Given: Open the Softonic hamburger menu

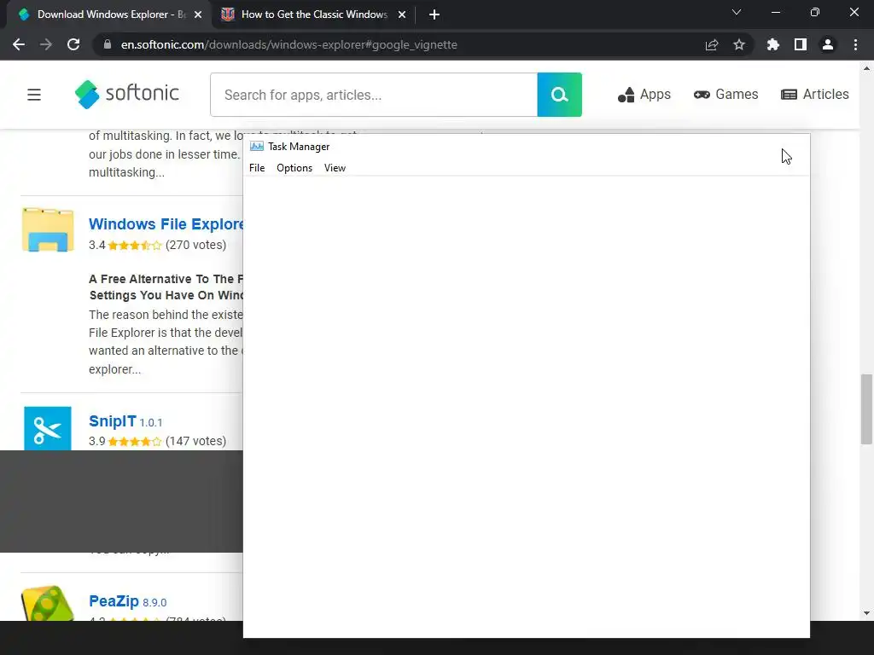Looking at the screenshot, I should tap(34, 95).
